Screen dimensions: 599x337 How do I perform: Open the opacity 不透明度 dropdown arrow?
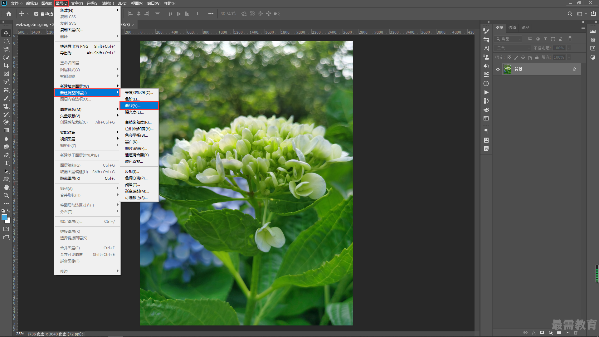pyautogui.click(x=569, y=48)
